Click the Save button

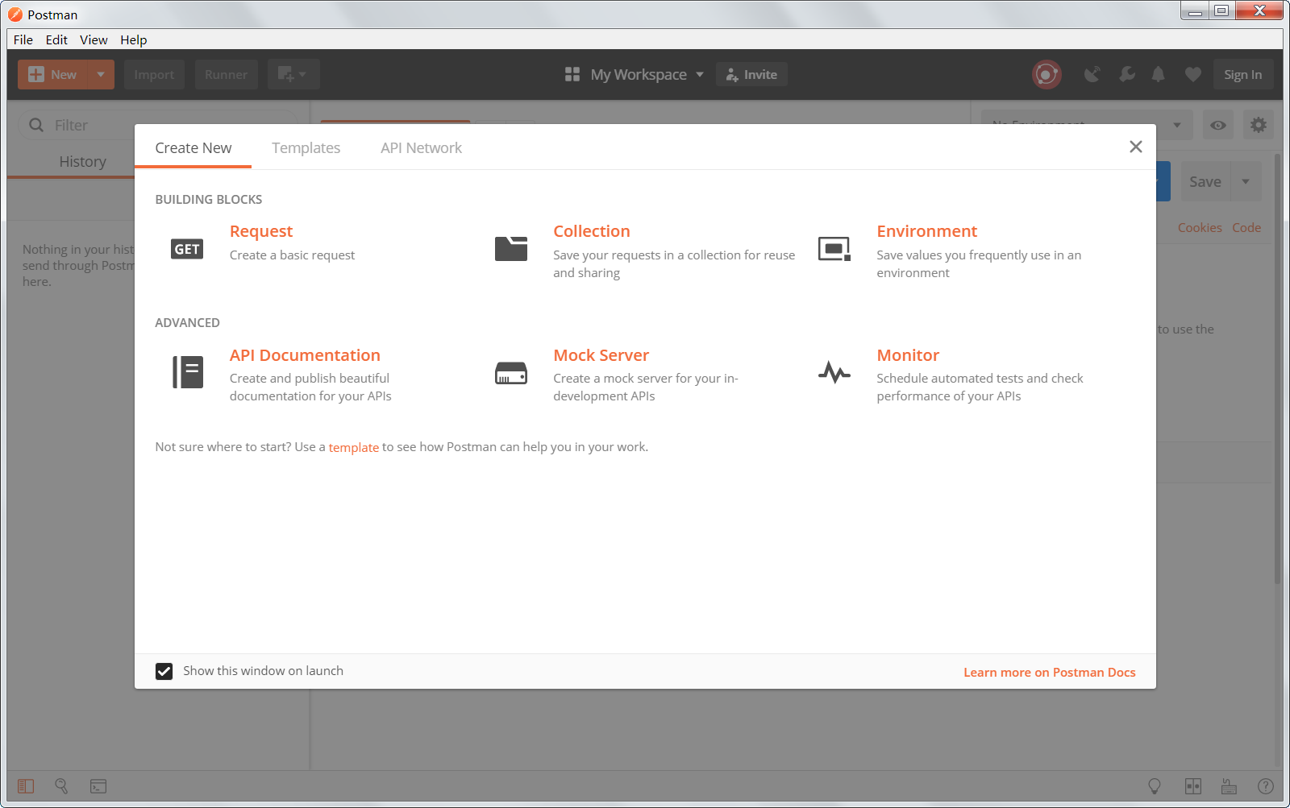pos(1205,182)
